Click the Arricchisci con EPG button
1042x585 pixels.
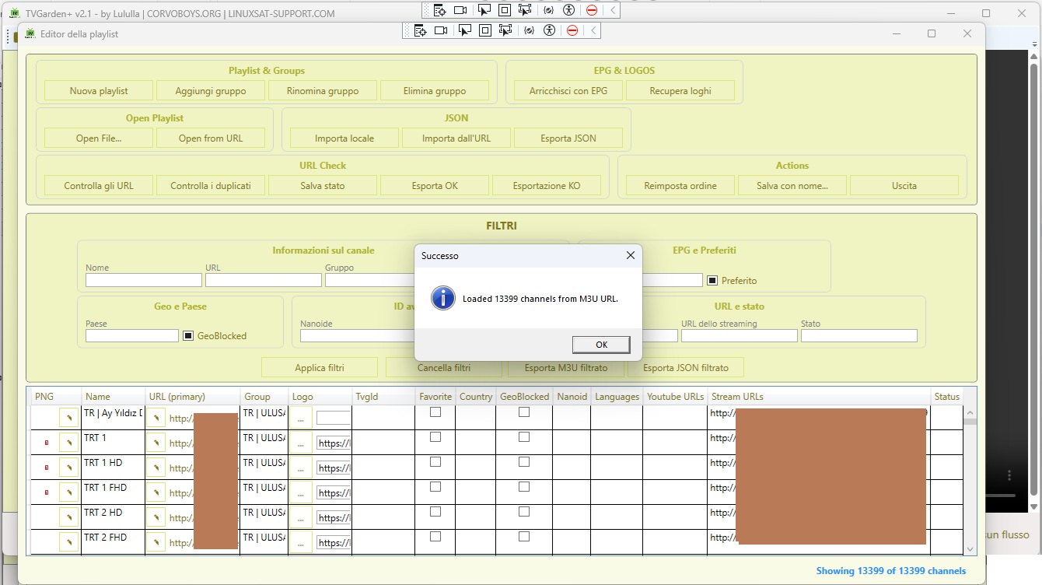[568, 91]
